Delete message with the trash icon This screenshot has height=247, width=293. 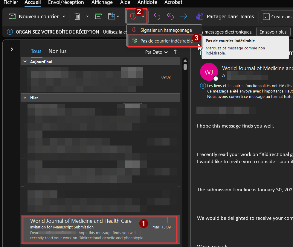77,16
